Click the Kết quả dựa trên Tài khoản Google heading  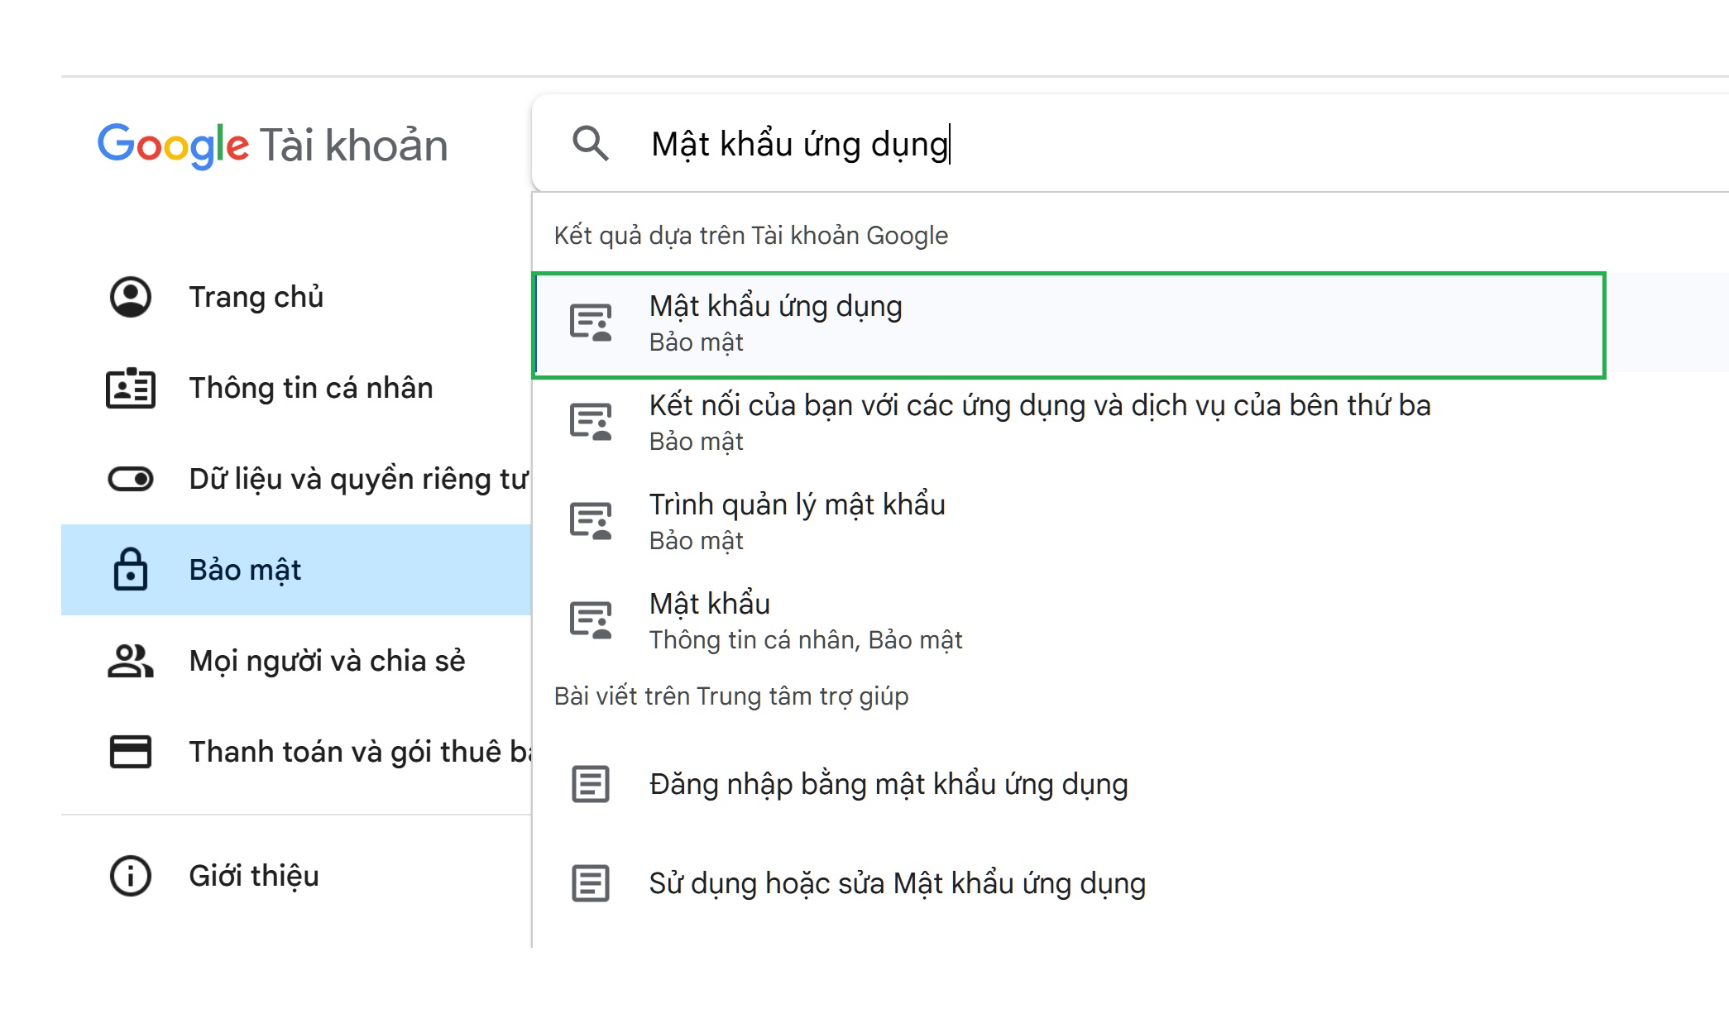pos(750,236)
